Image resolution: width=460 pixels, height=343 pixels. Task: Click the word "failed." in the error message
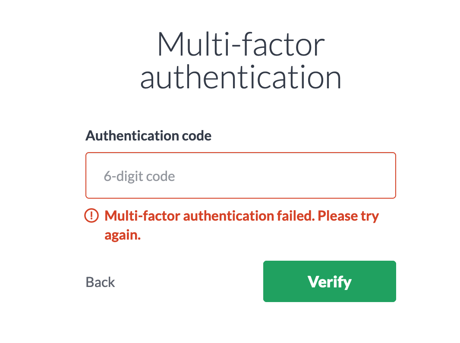296,215
